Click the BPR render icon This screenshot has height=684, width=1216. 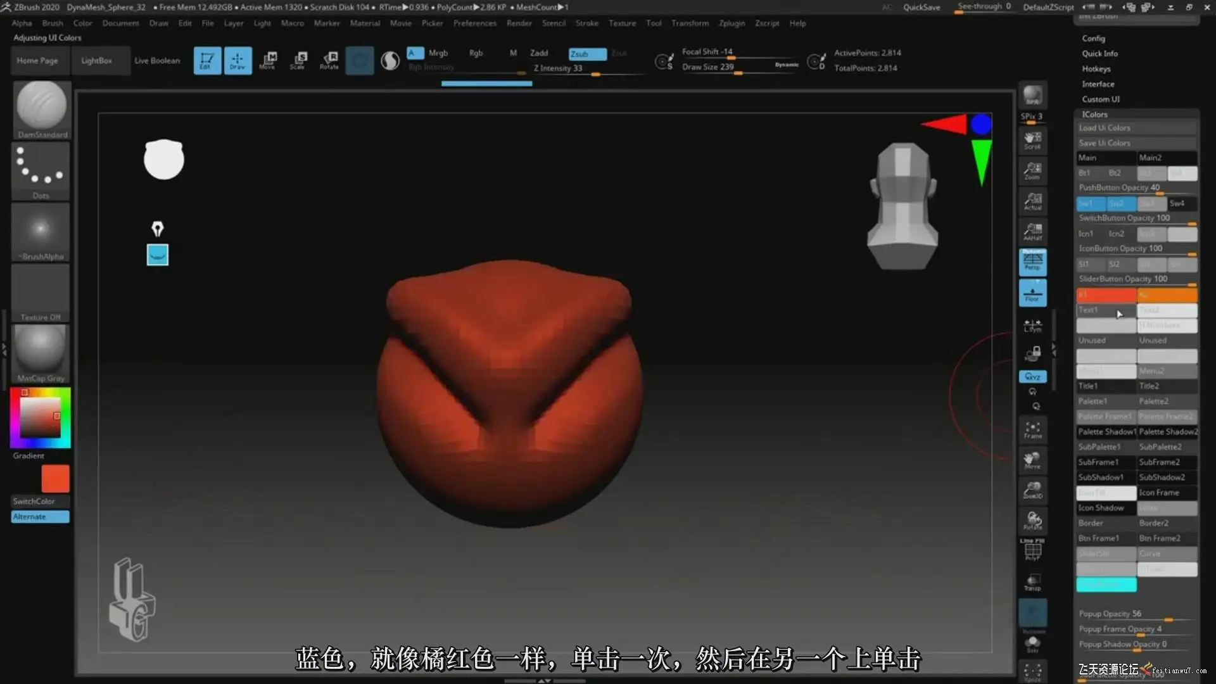pos(1032,95)
